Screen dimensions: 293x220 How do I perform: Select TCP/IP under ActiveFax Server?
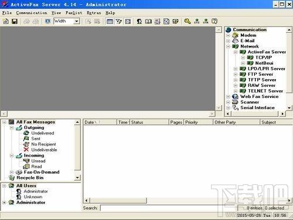tap(264, 57)
